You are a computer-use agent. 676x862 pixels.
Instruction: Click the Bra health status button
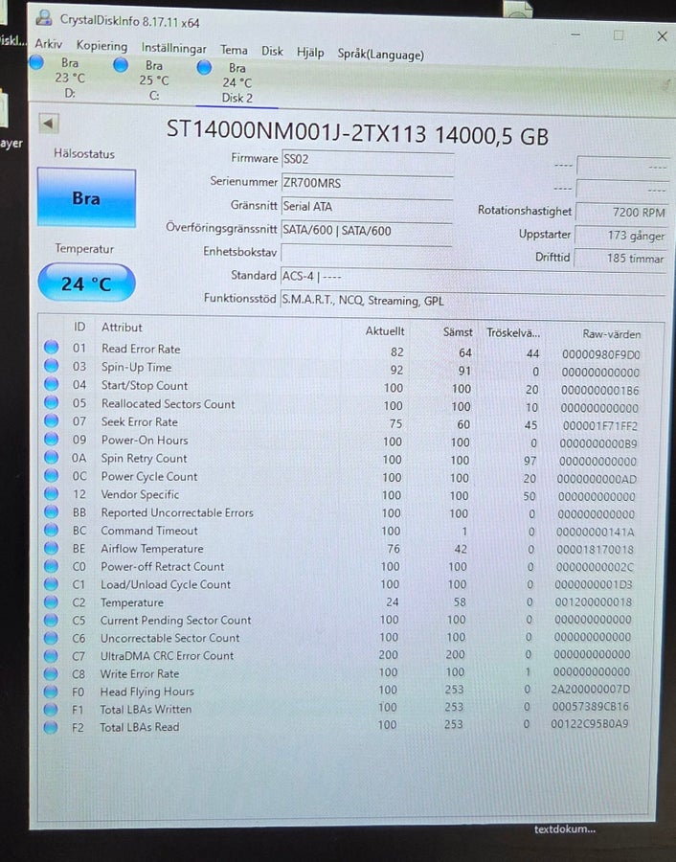coord(86,198)
